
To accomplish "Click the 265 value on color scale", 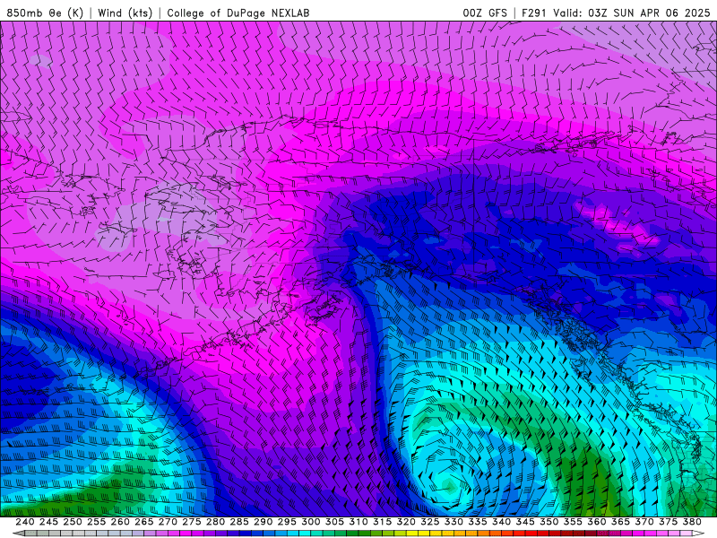I will (143, 522).
